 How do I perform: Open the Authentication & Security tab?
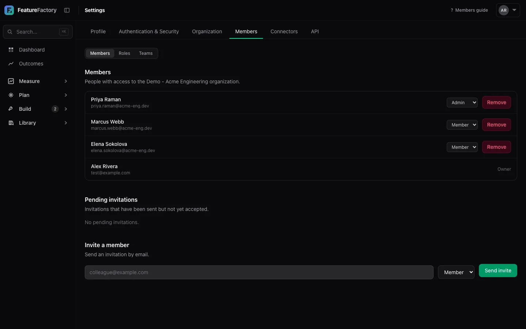(x=149, y=31)
